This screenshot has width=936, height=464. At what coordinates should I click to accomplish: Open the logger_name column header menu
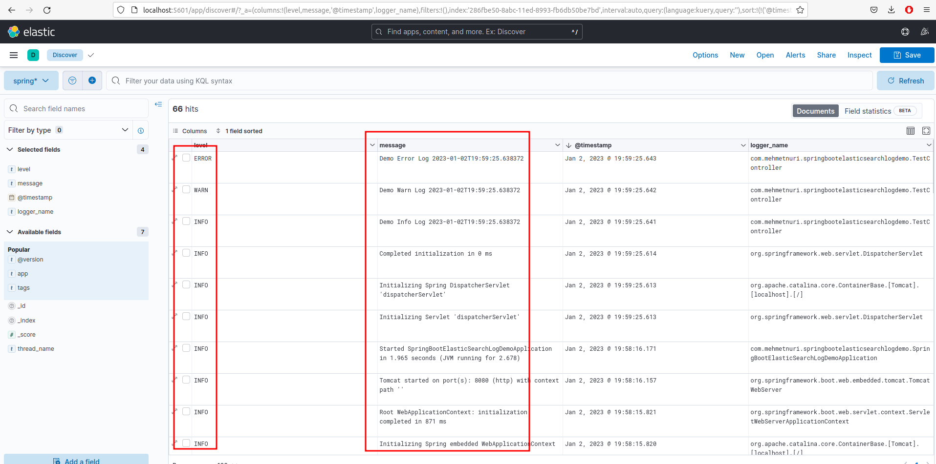(x=929, y=145)
